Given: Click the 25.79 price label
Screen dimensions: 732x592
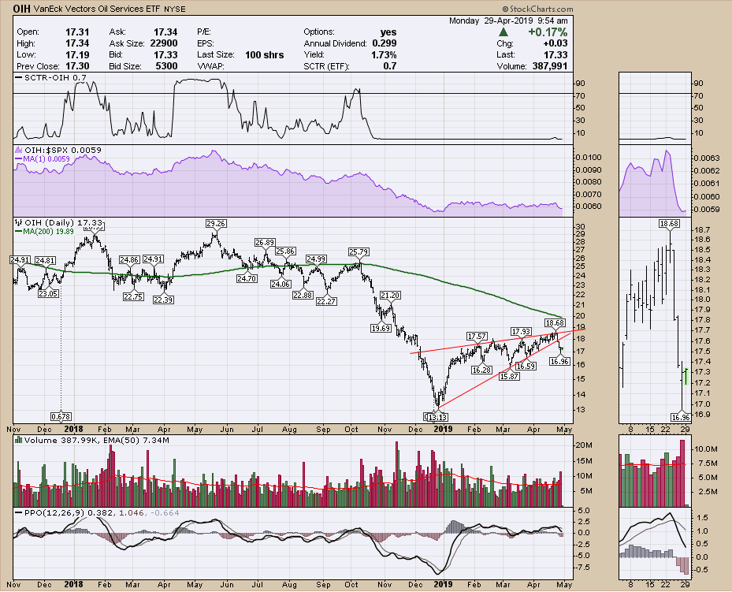Looking at the screenshot, I should [x=359, y=252].
